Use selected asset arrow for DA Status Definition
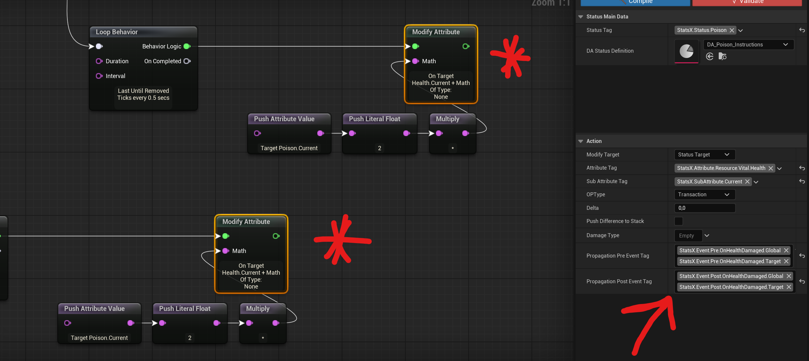Screen dimensions: 809x361 710,56
